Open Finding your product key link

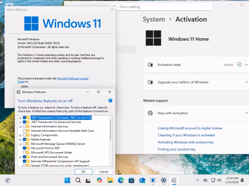click(x=177, y=149)
